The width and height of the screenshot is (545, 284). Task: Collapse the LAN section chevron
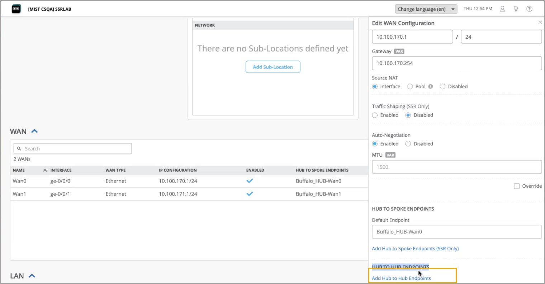tap(32, 276)
